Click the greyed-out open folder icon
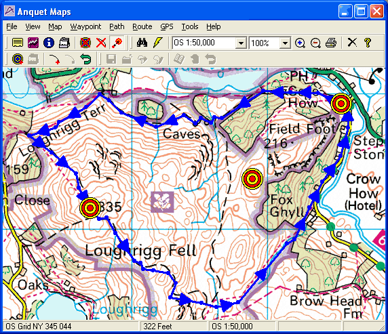This screenshot has height=334, width=388. tap(127, 60)
